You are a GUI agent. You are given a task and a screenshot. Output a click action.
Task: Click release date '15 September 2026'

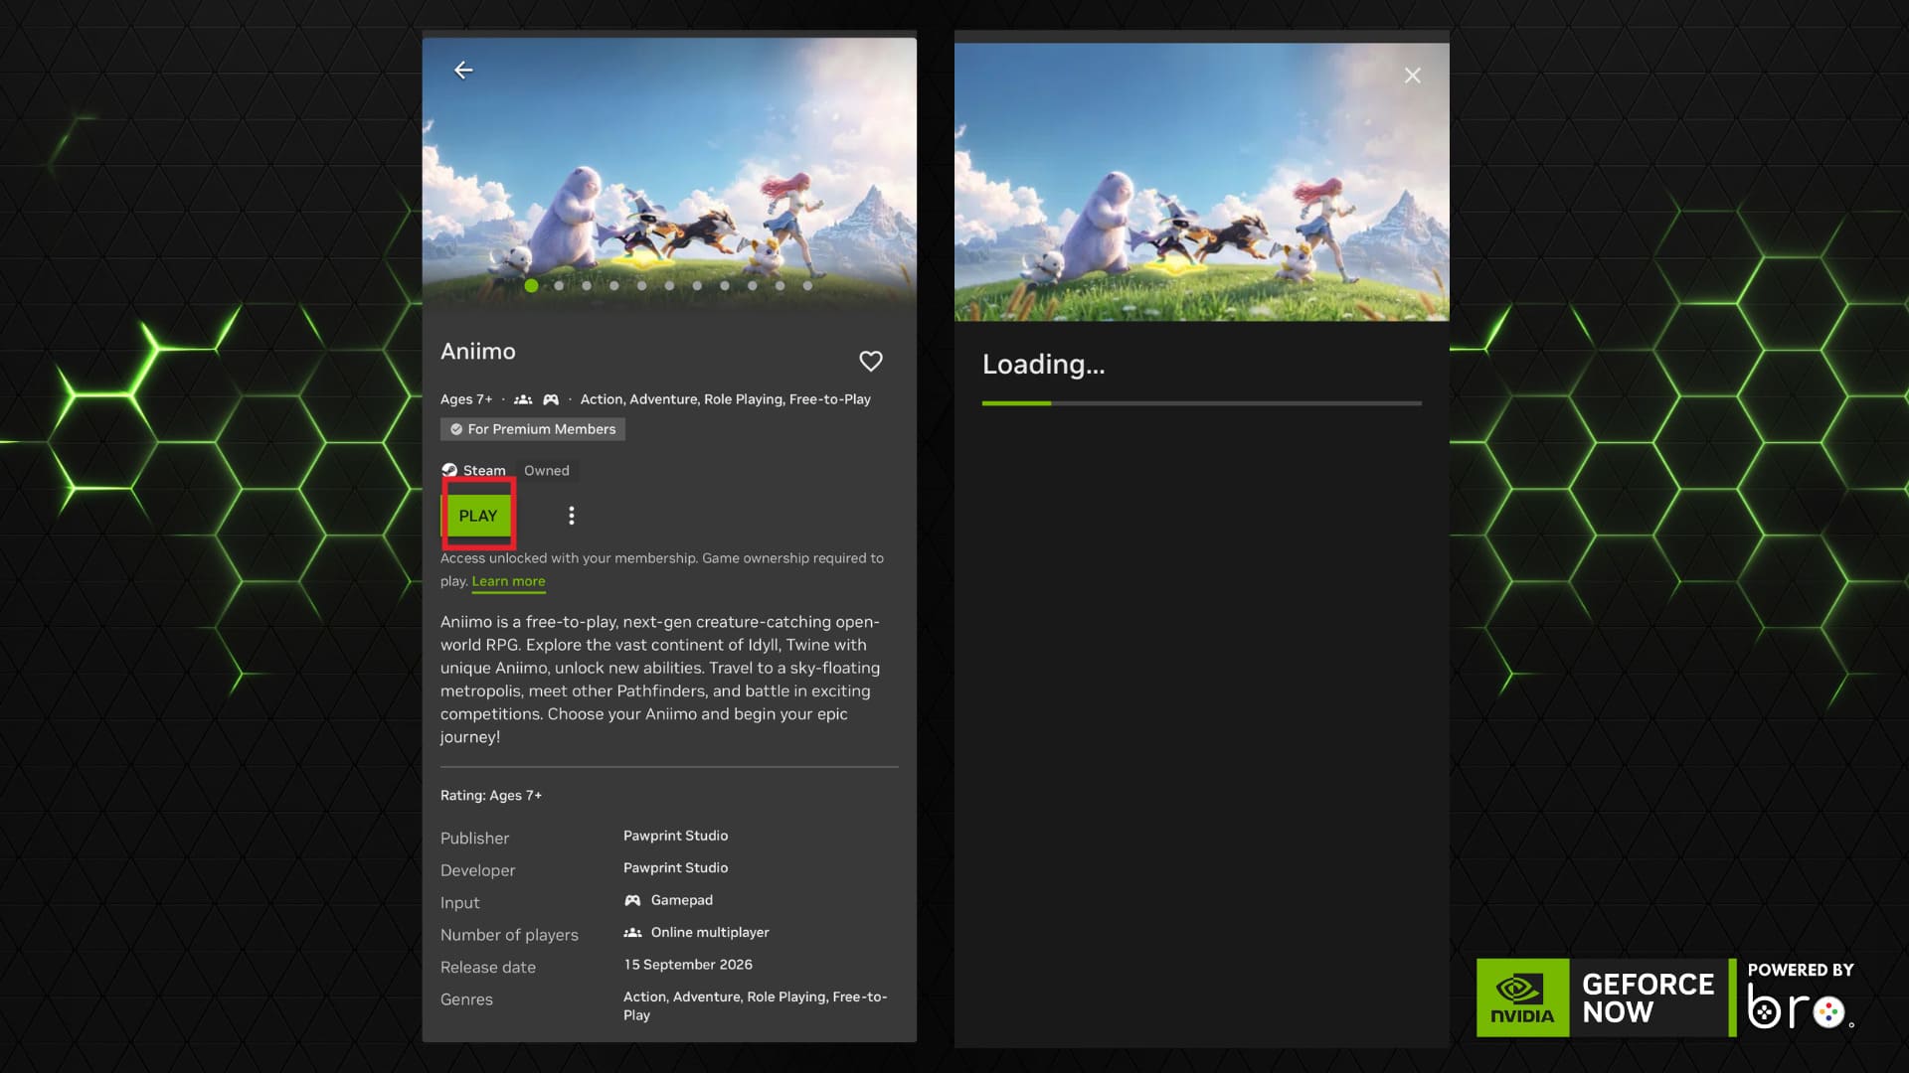[x=688, y=965]
